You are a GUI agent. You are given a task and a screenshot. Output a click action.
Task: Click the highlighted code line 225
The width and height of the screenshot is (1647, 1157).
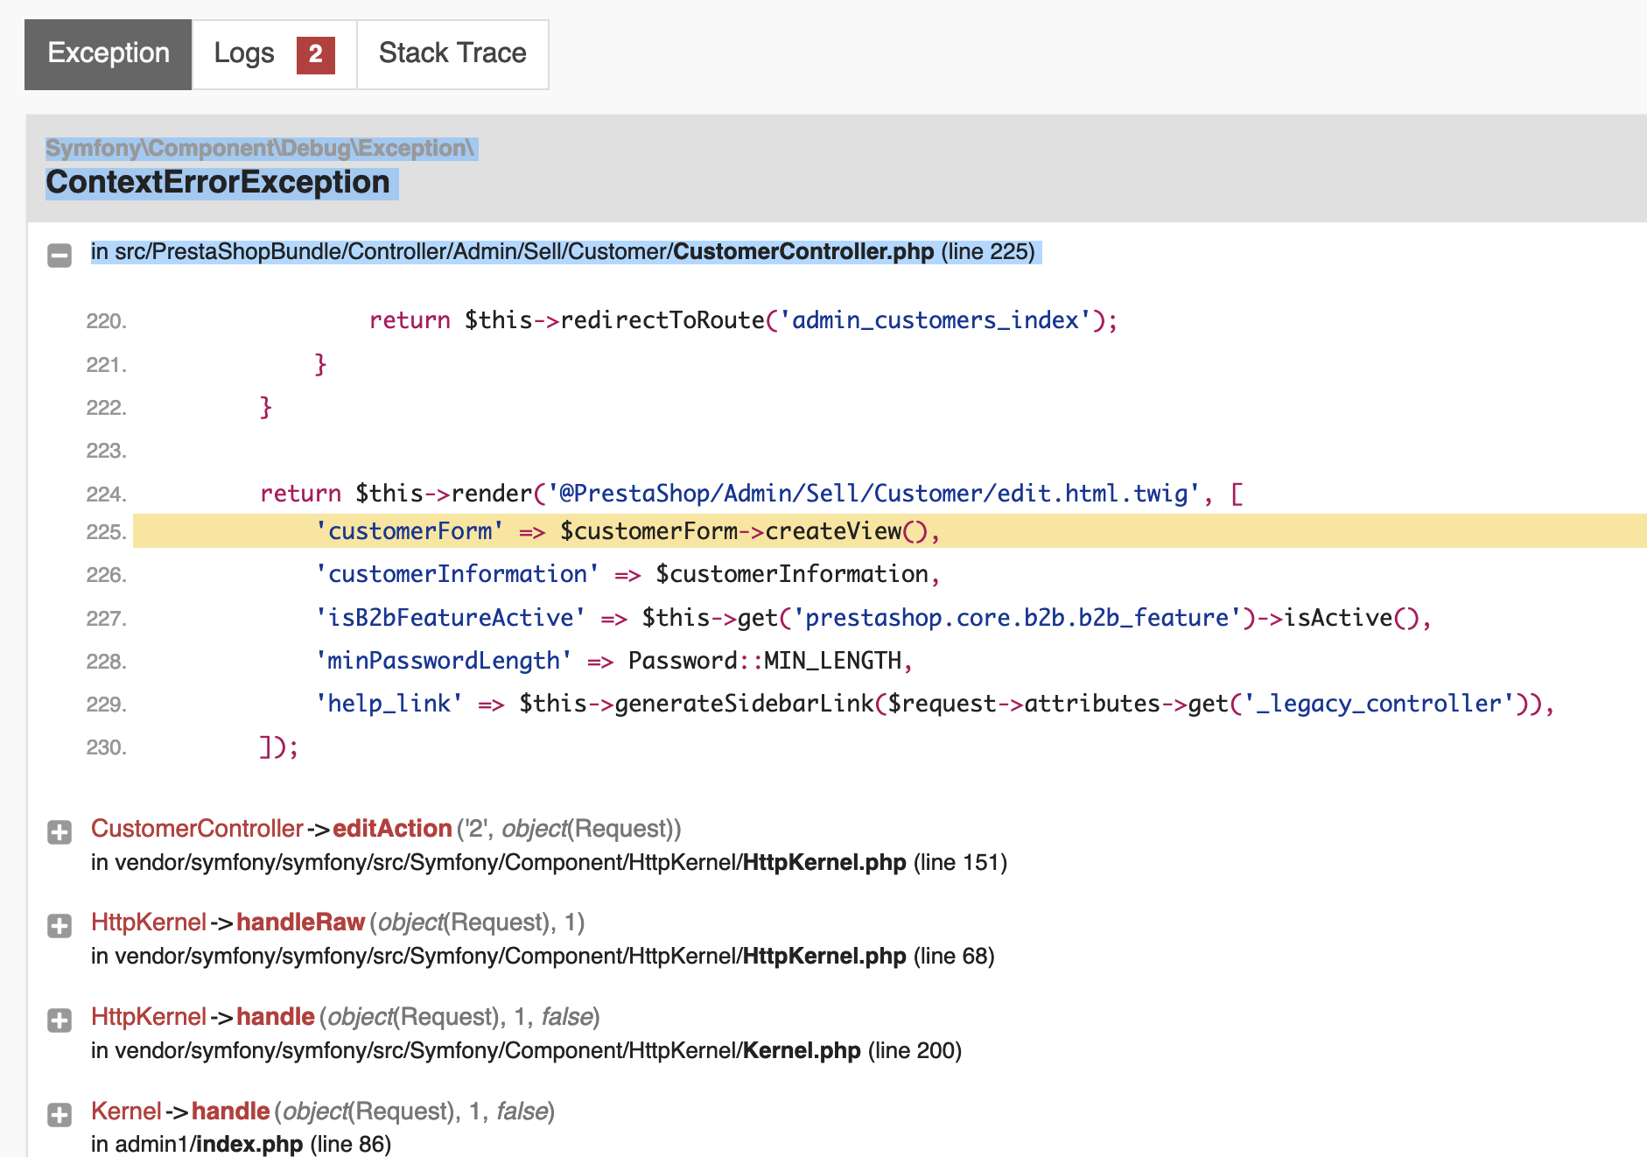(627, 531)
